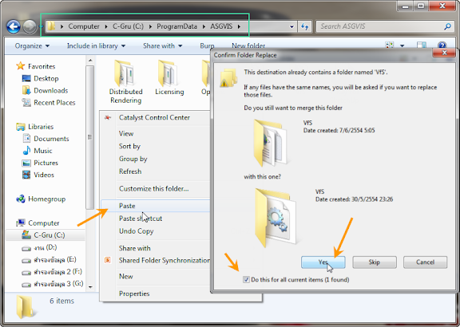
Task: Open Share with in context menu
Action: click(135, 248)
